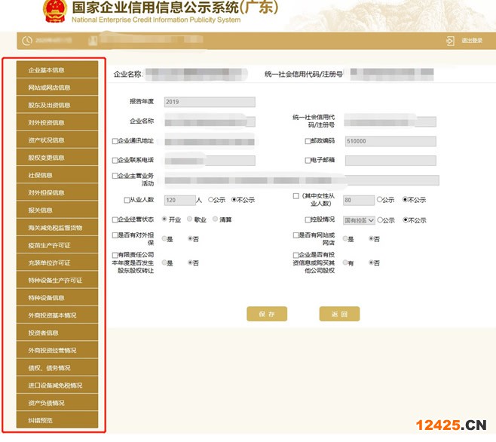Open 外商投资经营情况 sidebar item

click(x=57, y=350)
